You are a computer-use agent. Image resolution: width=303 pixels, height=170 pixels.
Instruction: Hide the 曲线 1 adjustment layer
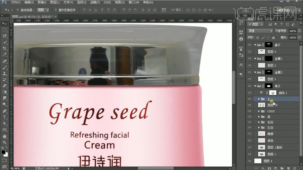249,93
